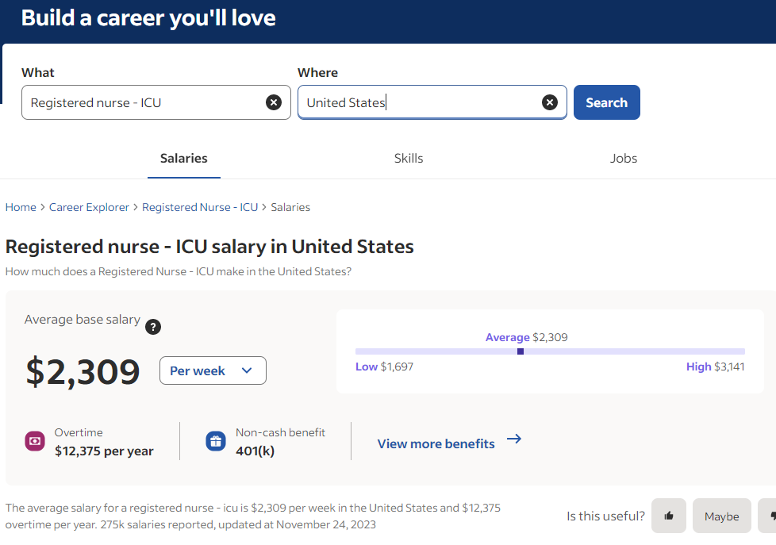
Task: Go to Home breadcrumb link
Action: pyautogui.click(x=21, y=207)
